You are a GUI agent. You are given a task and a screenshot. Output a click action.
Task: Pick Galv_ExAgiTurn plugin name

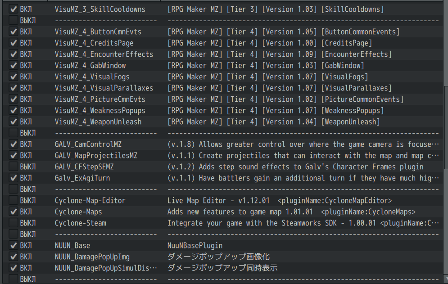point(82,178)
